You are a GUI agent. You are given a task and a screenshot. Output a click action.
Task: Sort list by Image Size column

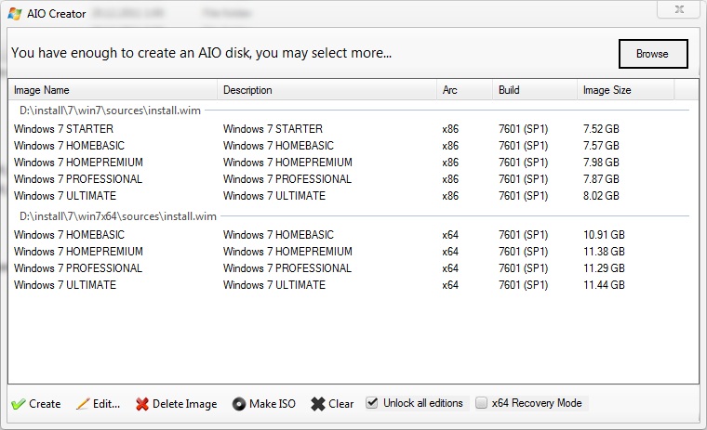[624, 90]
